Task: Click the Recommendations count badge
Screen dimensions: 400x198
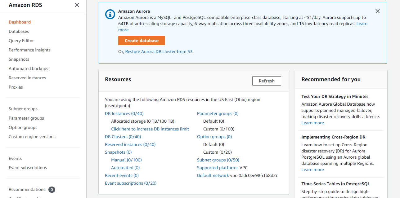Action: click(52, 190)
